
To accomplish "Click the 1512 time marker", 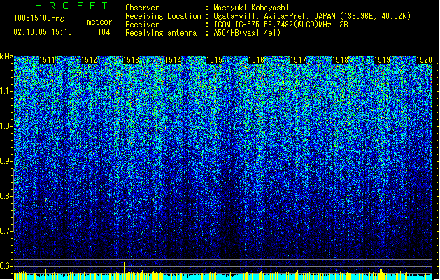I will (x=89, y=60).
